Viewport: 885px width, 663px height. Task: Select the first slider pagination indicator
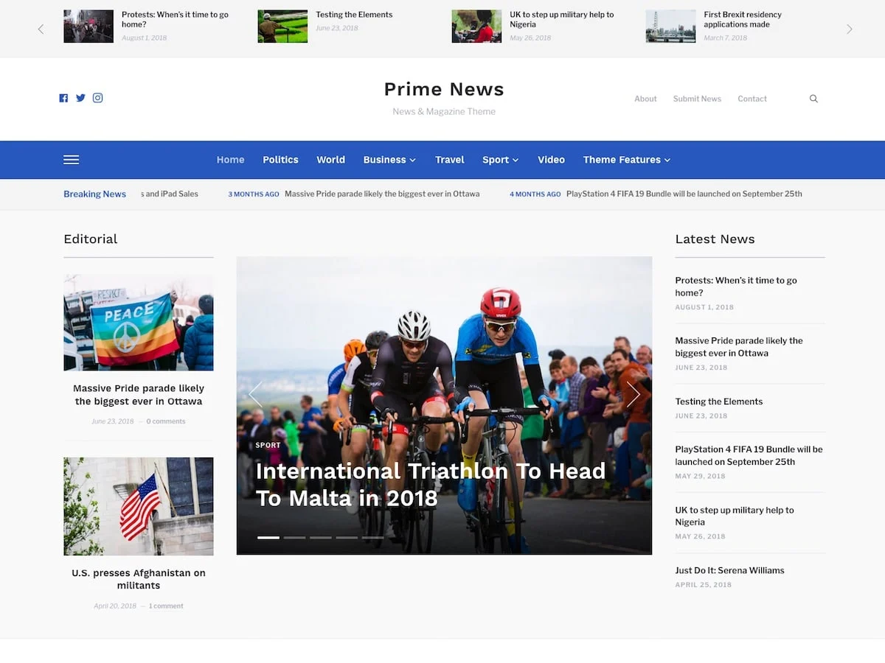pos(268,538)
